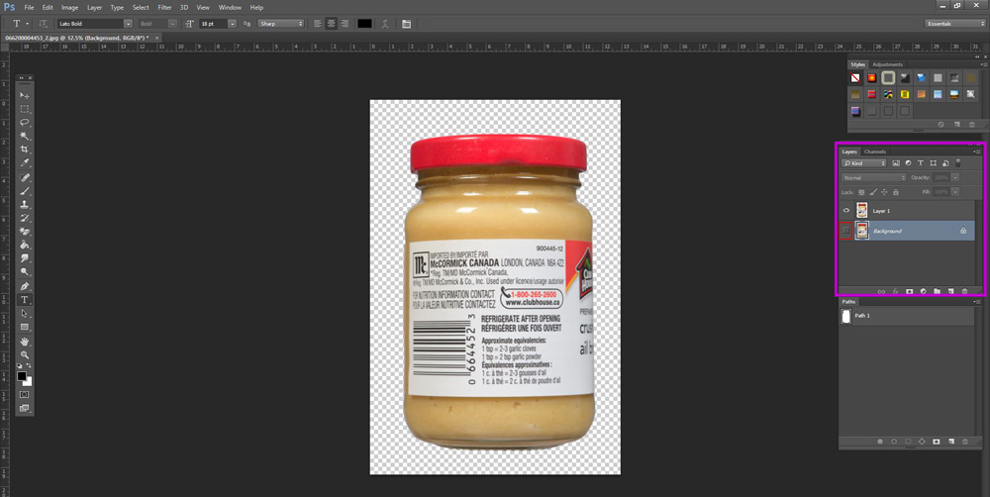Select Path 1 in Paths panel
Image resolution: width=990 pixels, height=497 pixels.
point(864,316)
